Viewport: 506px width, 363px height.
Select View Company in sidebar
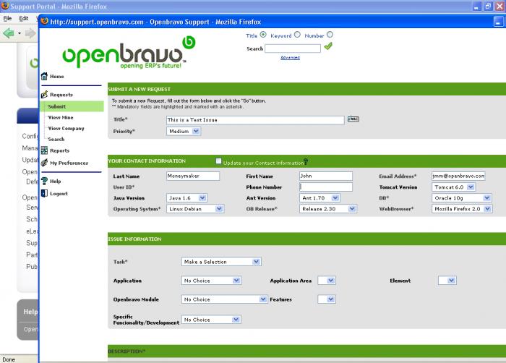[x=67, y=128]
